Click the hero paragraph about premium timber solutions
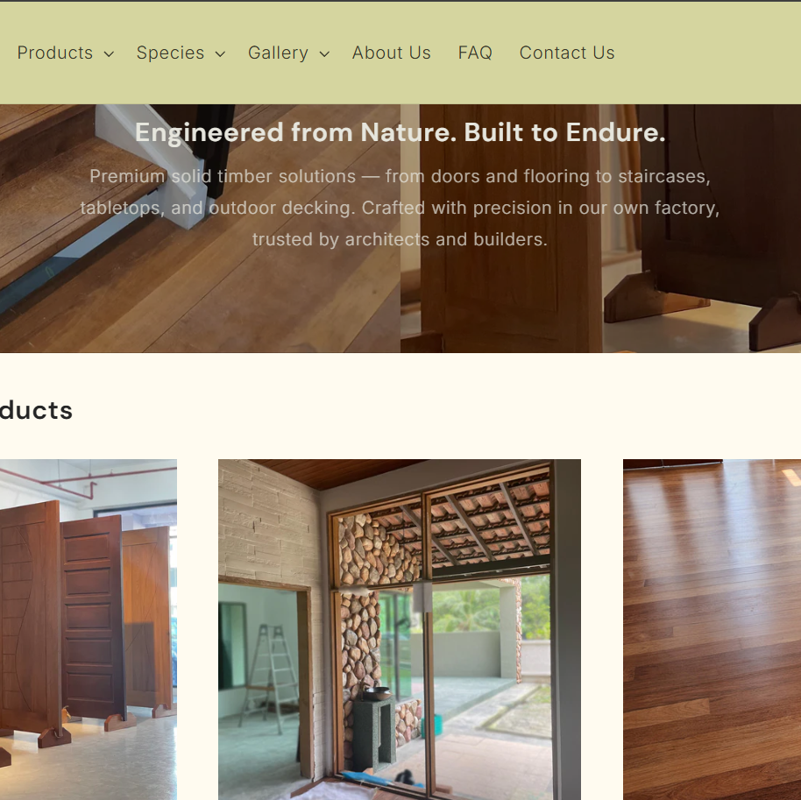Screen dimensions: 801x800 coord(400,208)
